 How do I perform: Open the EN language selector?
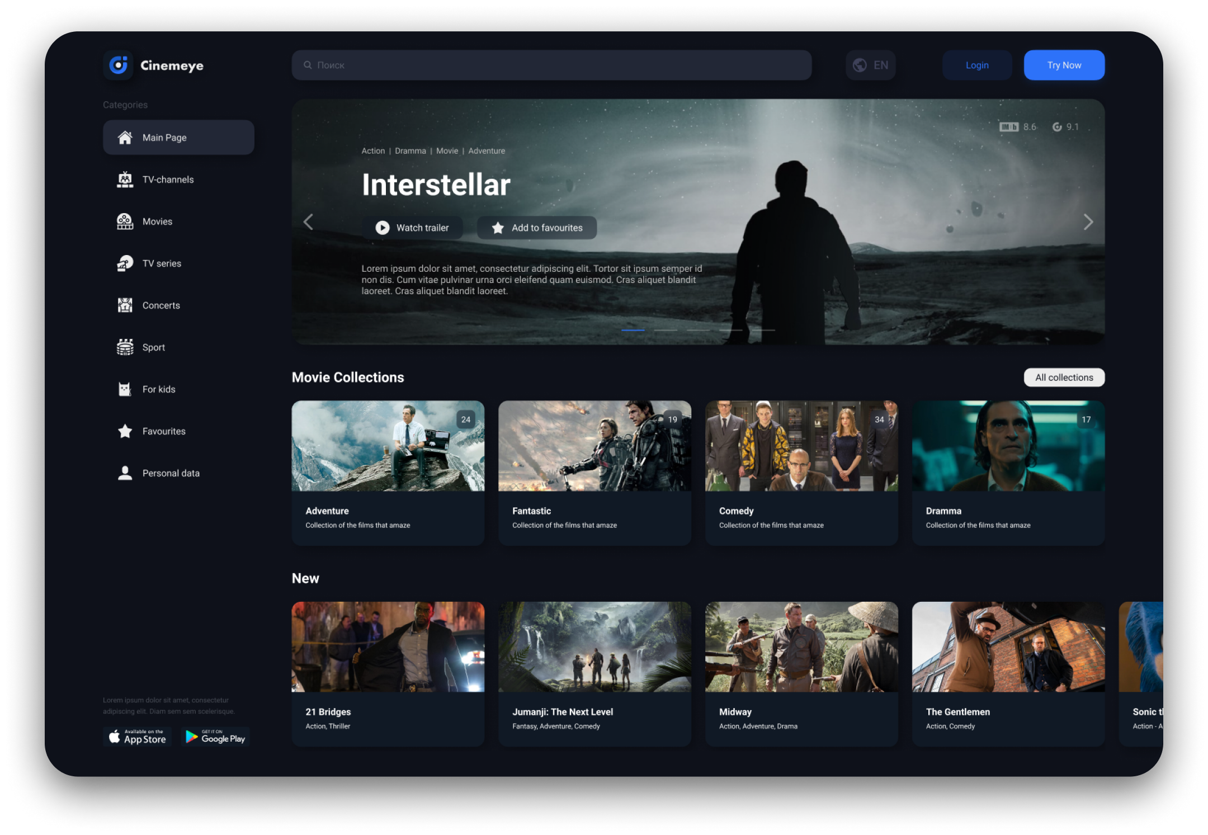(x=870, y=65)
